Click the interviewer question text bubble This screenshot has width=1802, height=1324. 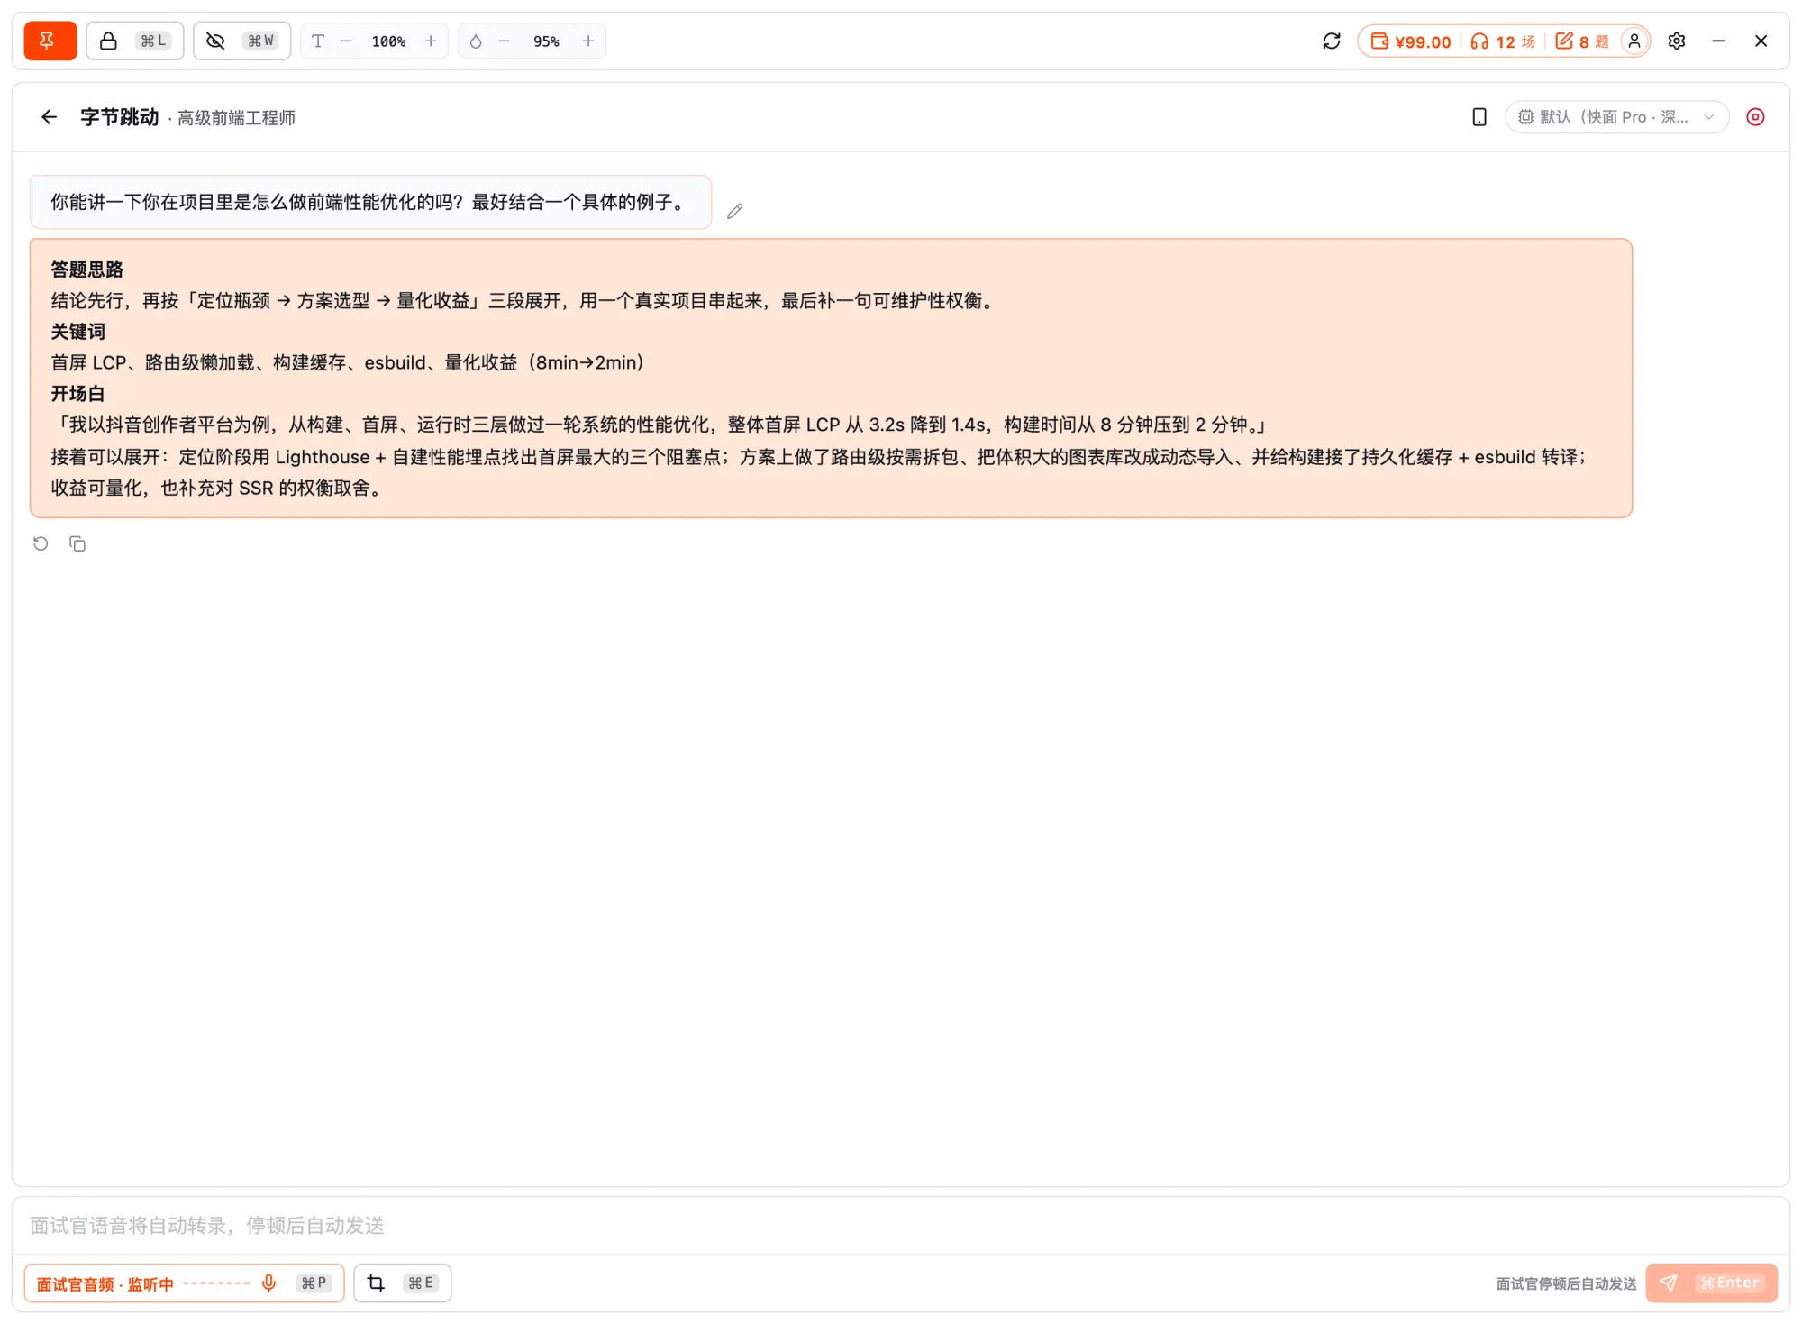(370, 202)
